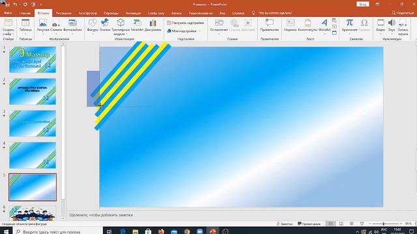Screen dimensions: 417x234
Task: Click the slide number small icon
Action: 334,27
